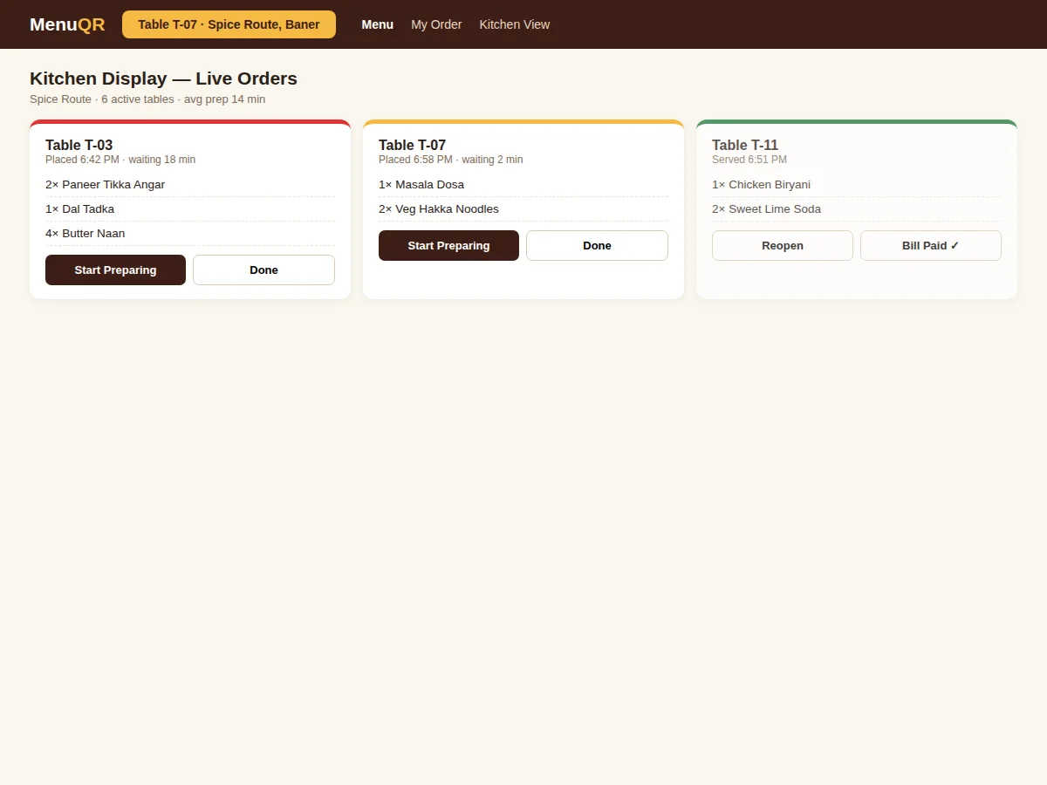1047x785 pixels.
Task: Open the My Order page
Action: (x=436, y=24)
